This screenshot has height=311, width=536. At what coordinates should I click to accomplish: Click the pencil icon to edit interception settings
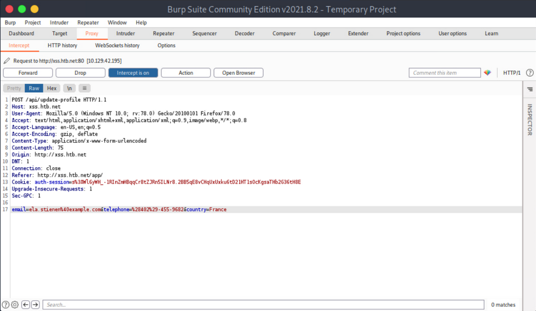(6, 60)
